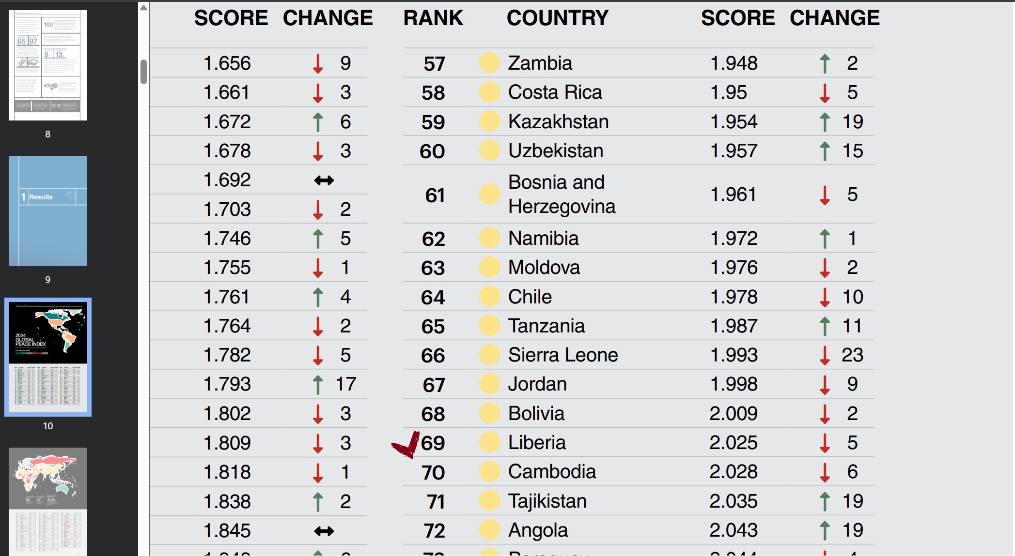
Task: Click the yellow peace-level dot beside Zambia
Action: pos(489,63)
